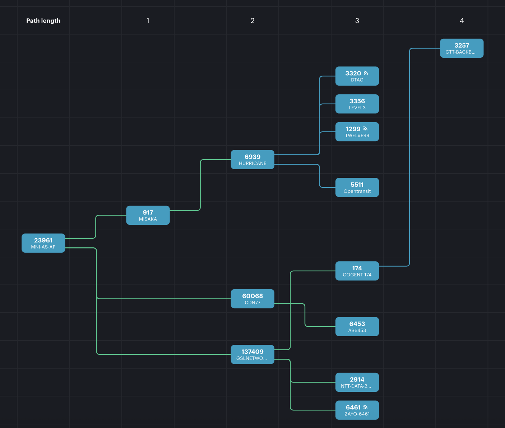Click the 6453 AS6453 node
Screen dimensions: 505x428
(357, 327)
